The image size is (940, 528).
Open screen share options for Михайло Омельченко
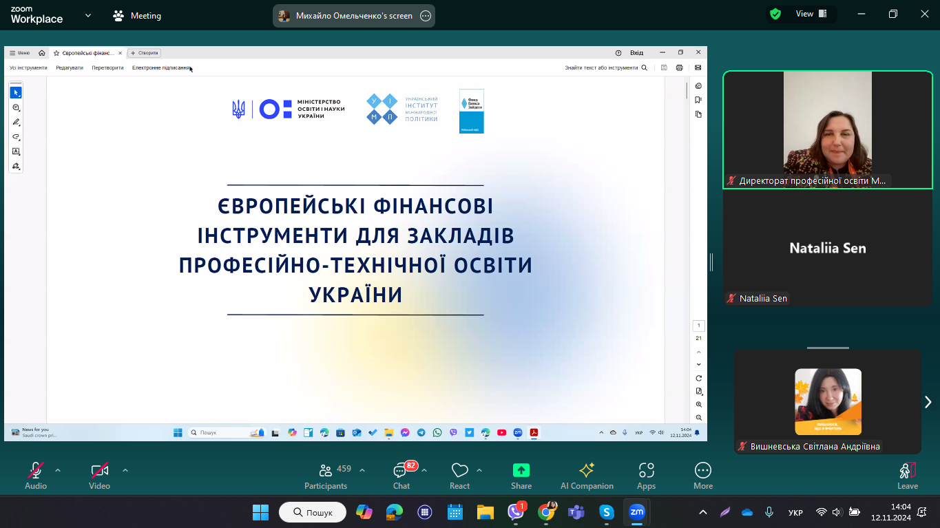426,16
